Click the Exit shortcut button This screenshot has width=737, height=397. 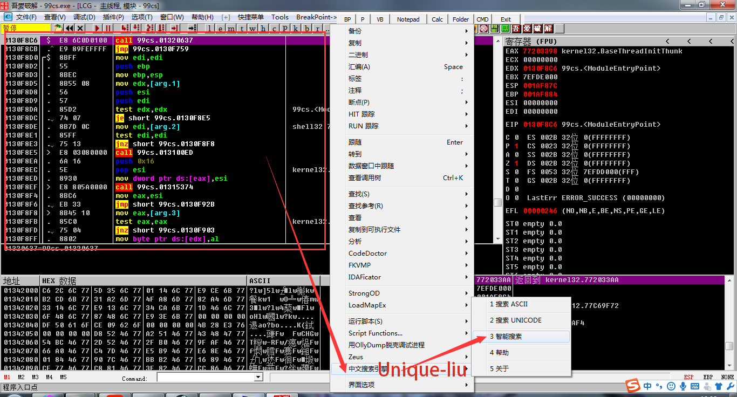[506, 19]
